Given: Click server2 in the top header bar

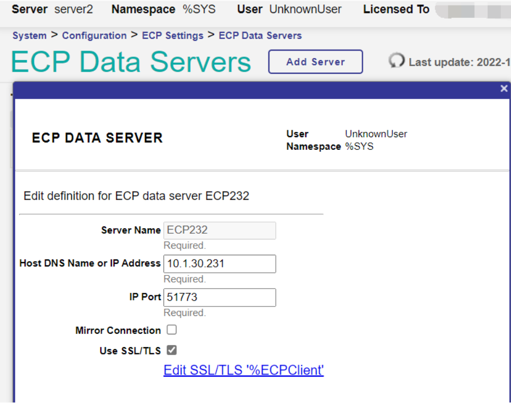Looking at the screenshot, I should point(74,9).
